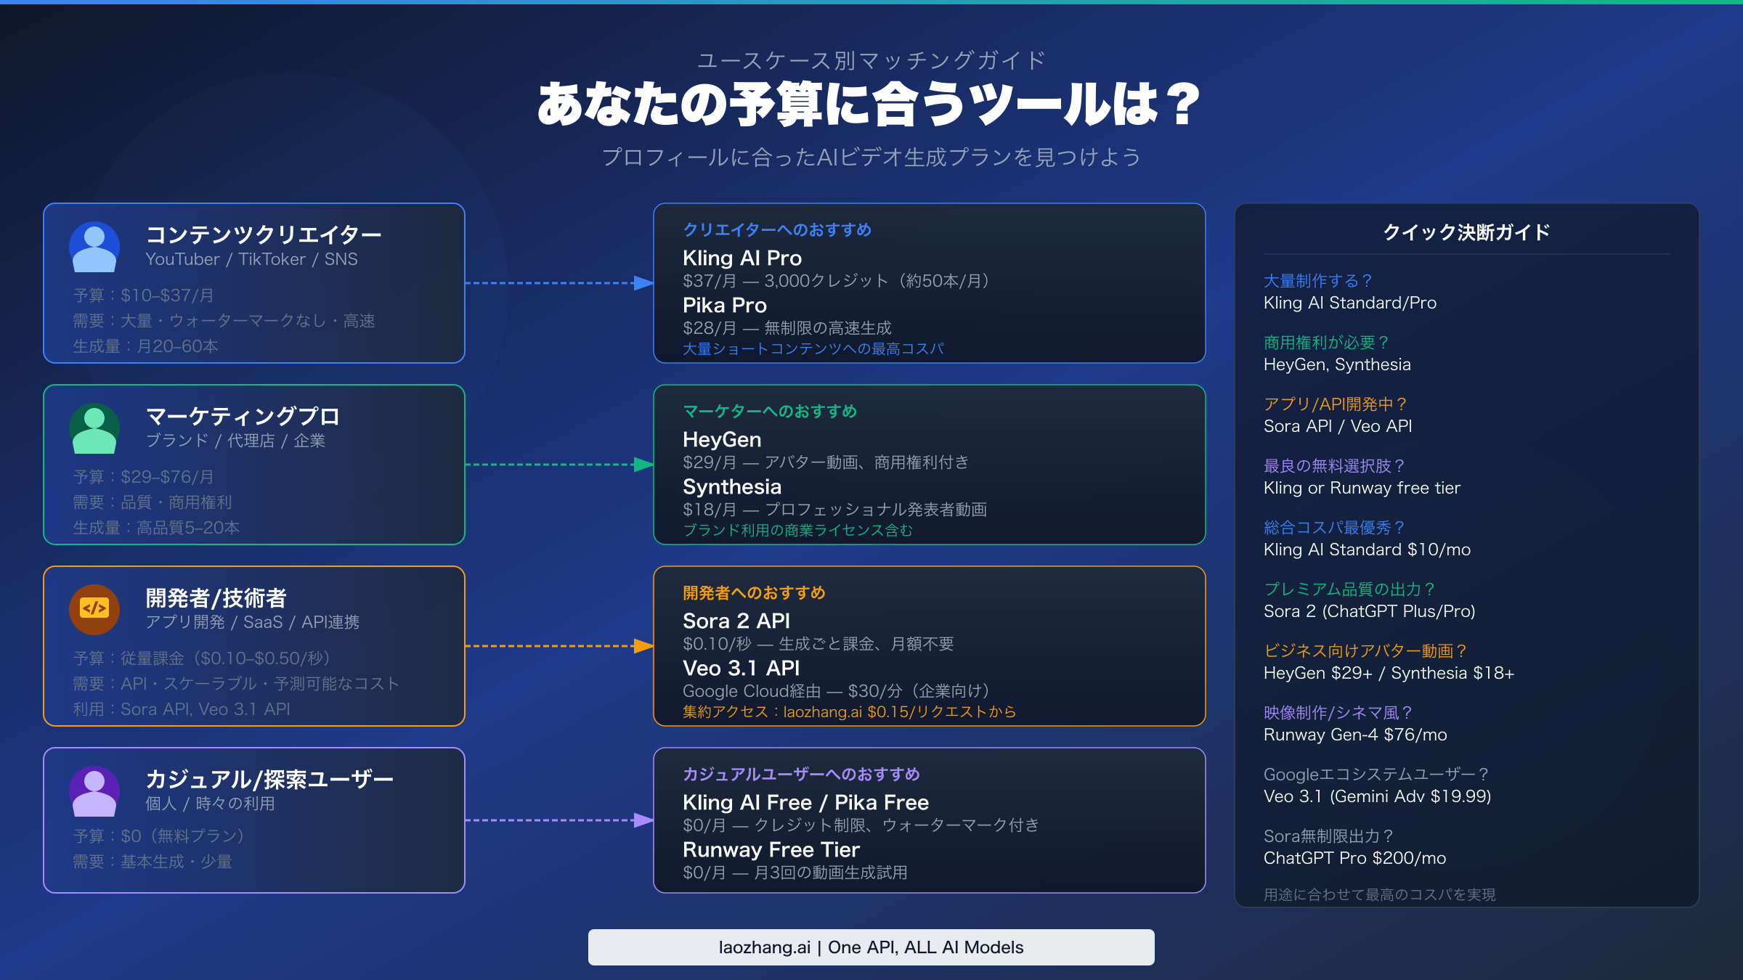Select the 大量制作する？ guide question
This screenshot has width=1743, height=980.
(x=1317, y=281)
